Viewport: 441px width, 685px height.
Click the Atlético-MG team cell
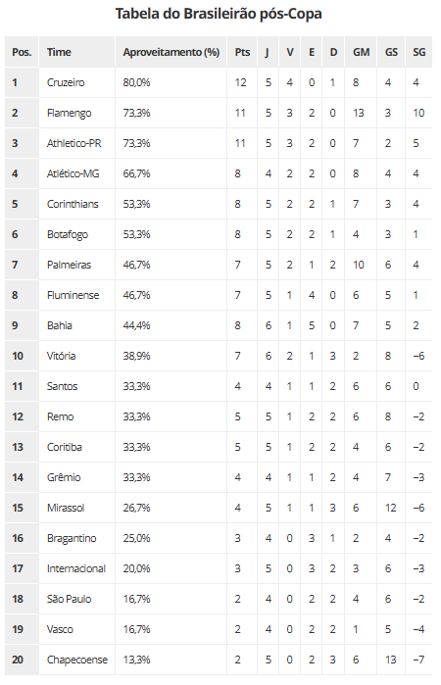[76, 173]
